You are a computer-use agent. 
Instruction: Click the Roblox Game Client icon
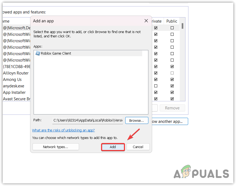(38, 53)
